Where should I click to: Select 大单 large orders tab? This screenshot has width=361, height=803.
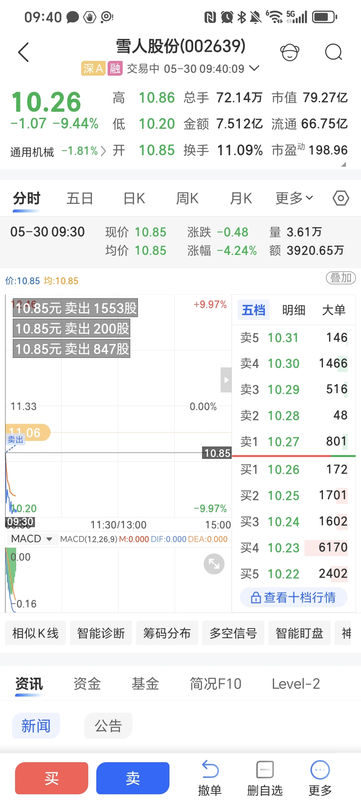334,310
